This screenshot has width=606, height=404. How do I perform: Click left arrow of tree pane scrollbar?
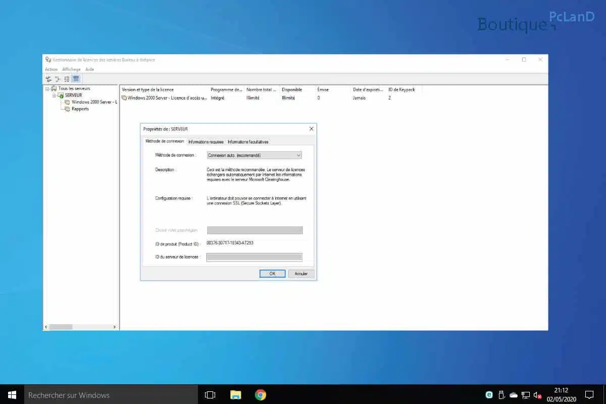pyautogui.click(x=46, y=327)
